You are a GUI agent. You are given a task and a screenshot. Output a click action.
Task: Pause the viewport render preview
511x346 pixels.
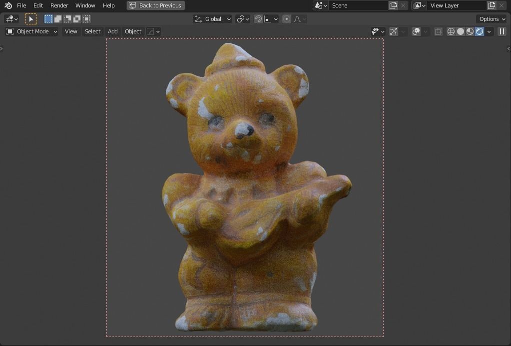(x=502, y=31)
